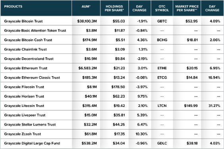Open Grayscale Basic Attention Token Trust
The width and height of the screenshot is (224, 149).
pyautogui.click(x=35, y=31)
